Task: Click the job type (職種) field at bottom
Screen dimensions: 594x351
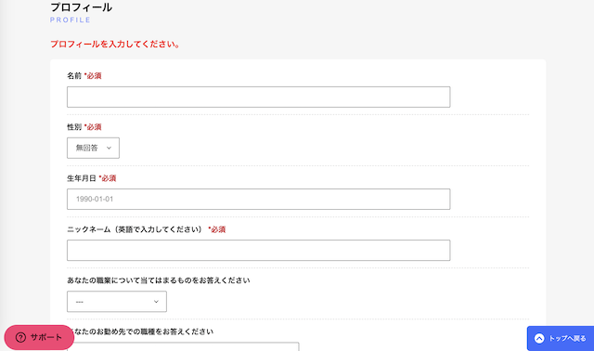Action: tap(183, 346)
